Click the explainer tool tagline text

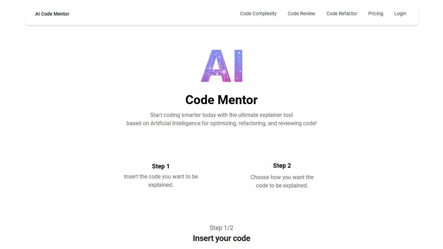(221, 119)
